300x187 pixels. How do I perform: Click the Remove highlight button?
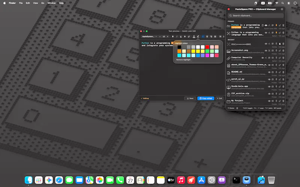pyautogui.click(x=183, y=60)
